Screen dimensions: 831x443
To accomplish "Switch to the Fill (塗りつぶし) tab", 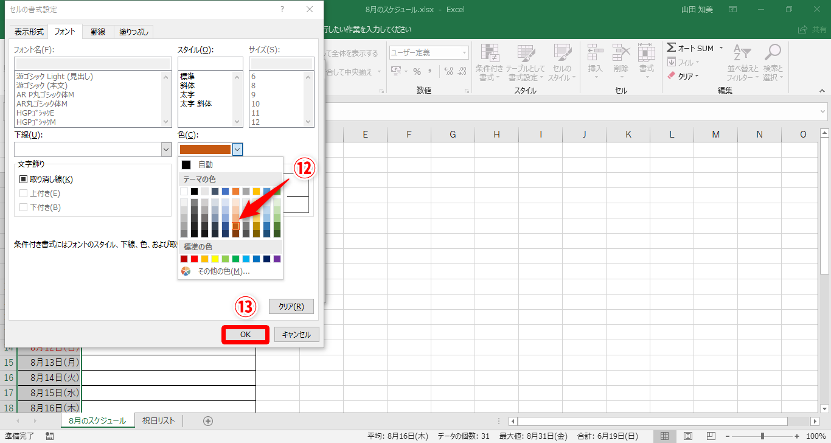I will click(x=133, y=32).
